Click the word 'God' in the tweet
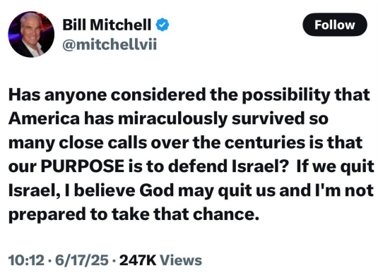 pos(157,190)
